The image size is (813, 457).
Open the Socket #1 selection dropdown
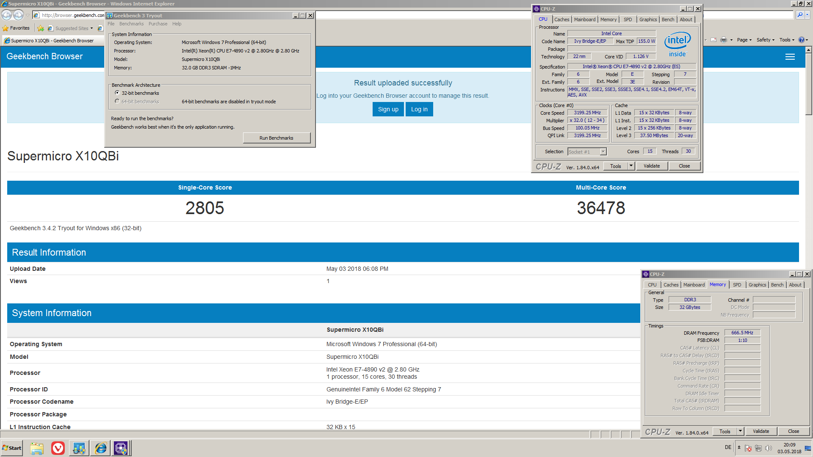(x=603, y=151)
